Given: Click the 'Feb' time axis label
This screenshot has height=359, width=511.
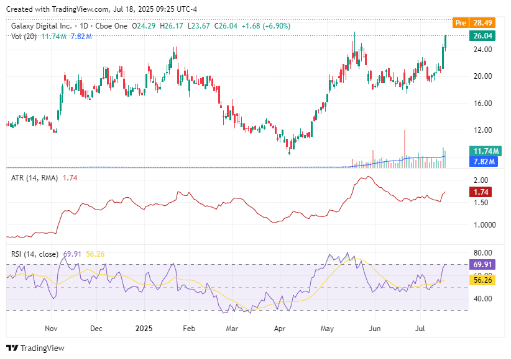Looking at the screenshot, I should coord(189,329).
